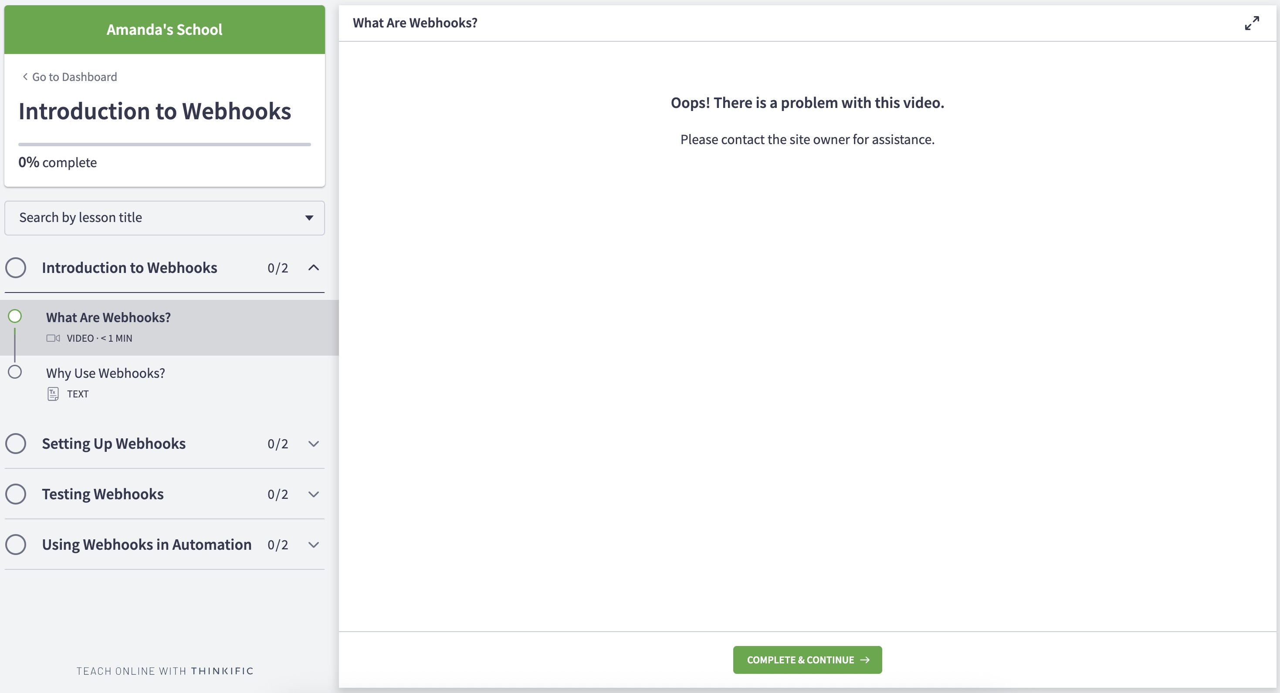Click the arrow icon on Complete & Continue
Viewport: 1280px width, 693px height.
(x=865, y=660)
